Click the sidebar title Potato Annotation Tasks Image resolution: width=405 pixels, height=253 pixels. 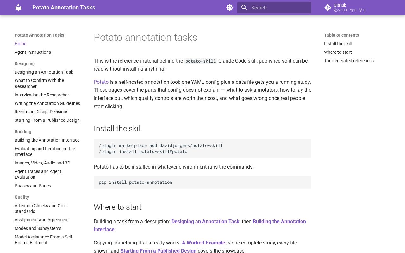[x=39, y=35]
